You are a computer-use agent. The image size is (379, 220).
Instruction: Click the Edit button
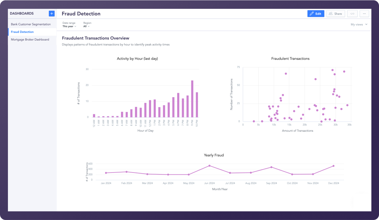[x=316, y=13]
